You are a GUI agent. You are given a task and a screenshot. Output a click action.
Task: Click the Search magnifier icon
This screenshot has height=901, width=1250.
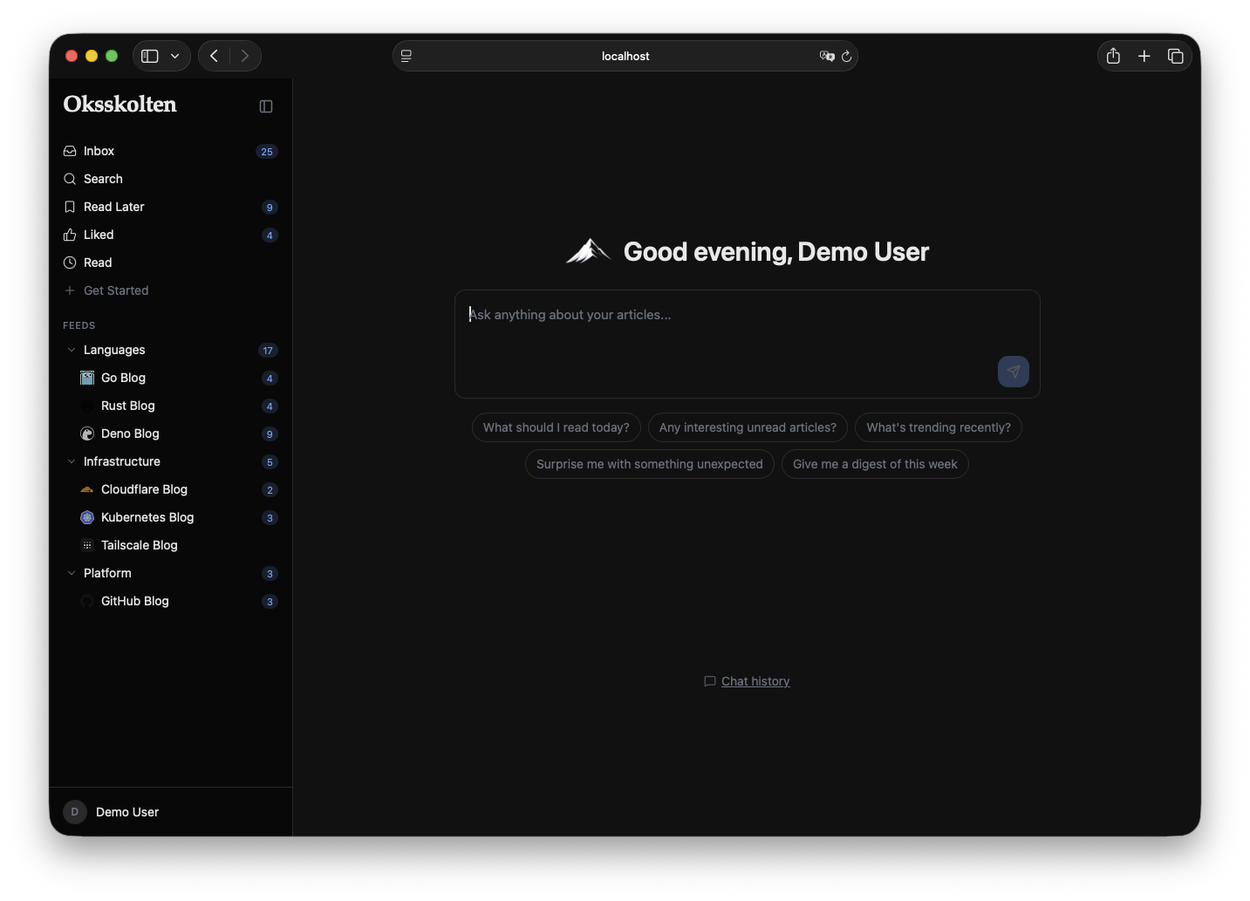tap(70, 179)
